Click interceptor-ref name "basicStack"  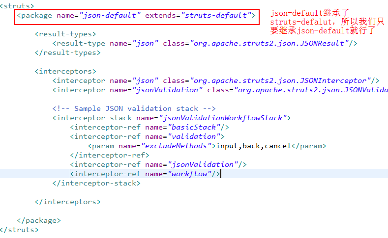tap(194, 128)
